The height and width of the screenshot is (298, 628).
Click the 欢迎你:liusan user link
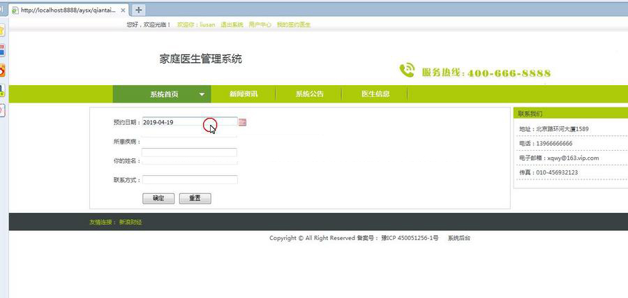pyautogui.click(x=196, y=24)
